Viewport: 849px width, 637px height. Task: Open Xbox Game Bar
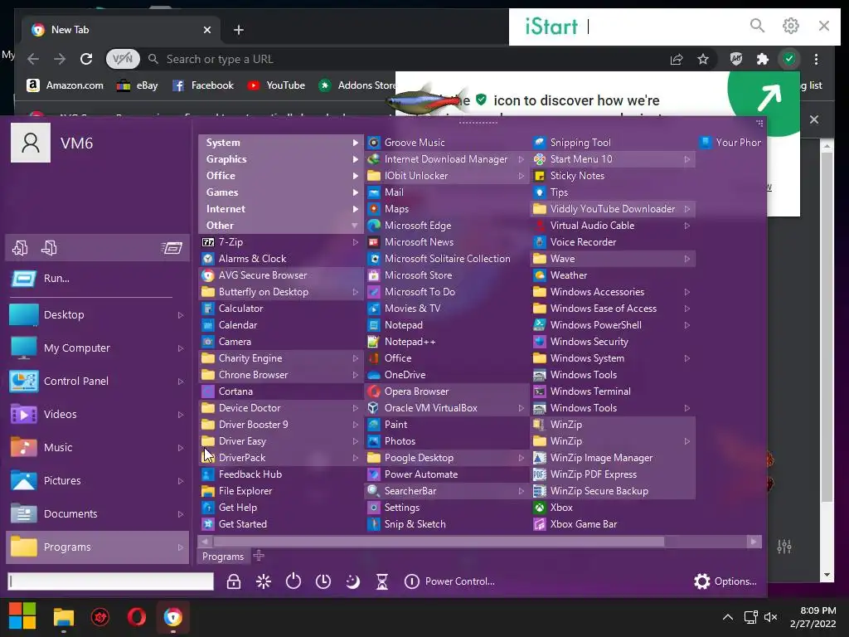[x=613, y=524]
